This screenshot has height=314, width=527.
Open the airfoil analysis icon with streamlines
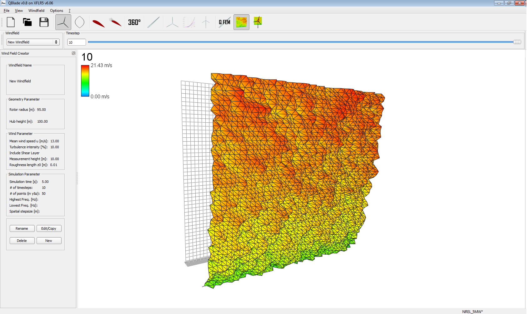(115, 22)
